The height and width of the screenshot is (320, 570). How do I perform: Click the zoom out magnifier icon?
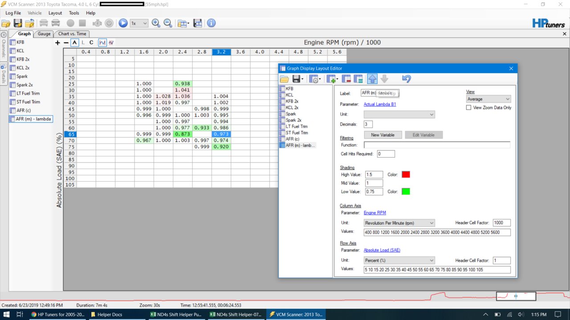pos(168,23)
